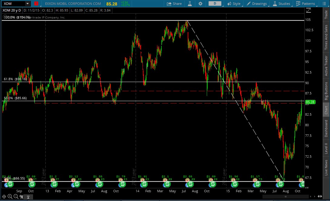This screenshot has width=330, height=201.
Task: Click the O: 82.3 open value
Action: (x=47, y=10)
